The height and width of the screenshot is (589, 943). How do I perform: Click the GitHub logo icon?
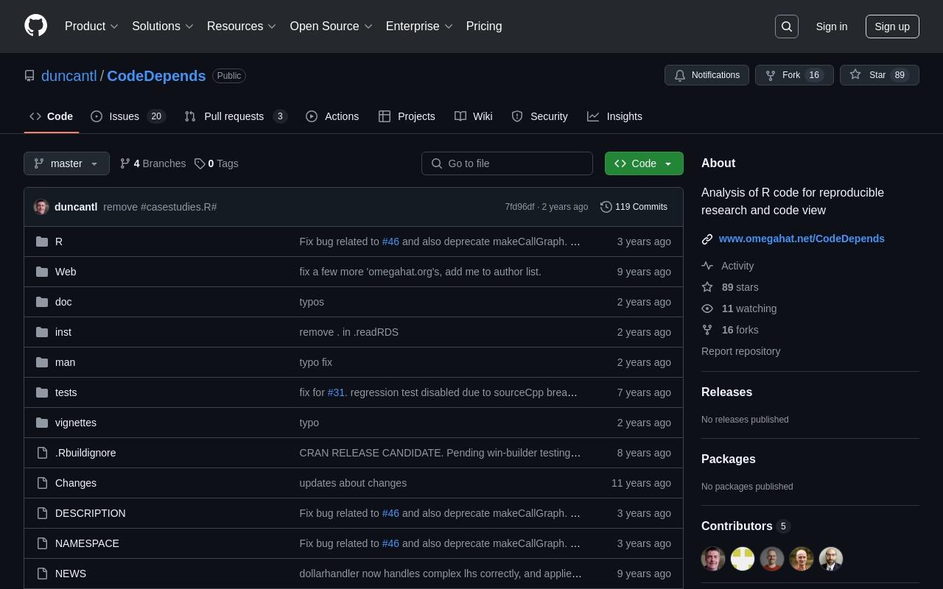(35, 26)
